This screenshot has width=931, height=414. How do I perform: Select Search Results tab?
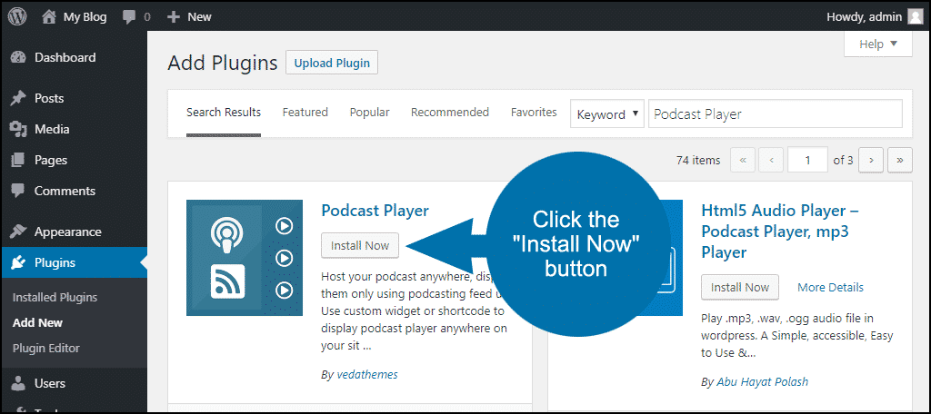(x=224, y=113)
